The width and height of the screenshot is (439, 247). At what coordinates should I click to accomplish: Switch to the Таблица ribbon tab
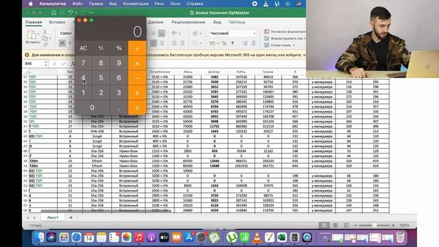click(x=237, y=22)
